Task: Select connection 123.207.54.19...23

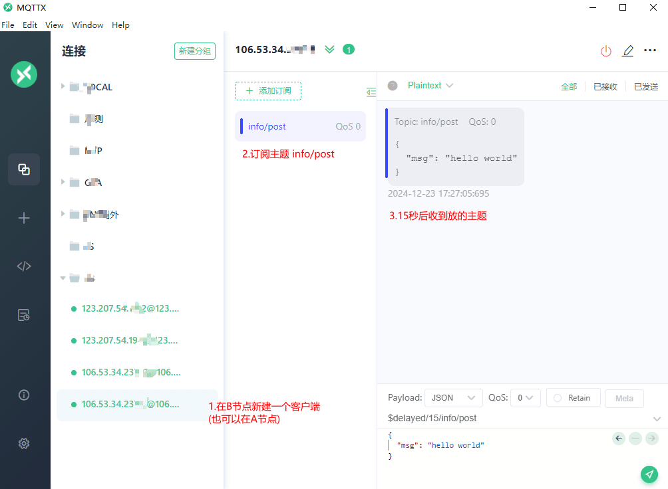Action: point(130,340)
